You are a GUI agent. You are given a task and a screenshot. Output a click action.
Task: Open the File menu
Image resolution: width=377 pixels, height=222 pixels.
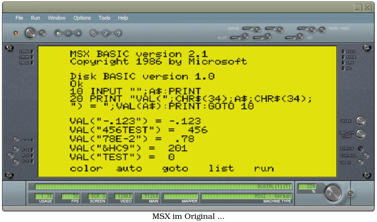(x=19, y=18)
